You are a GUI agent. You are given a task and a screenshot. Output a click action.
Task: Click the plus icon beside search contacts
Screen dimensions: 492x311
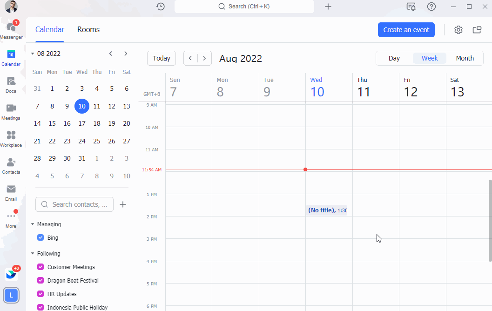click(x=123, y=204)
